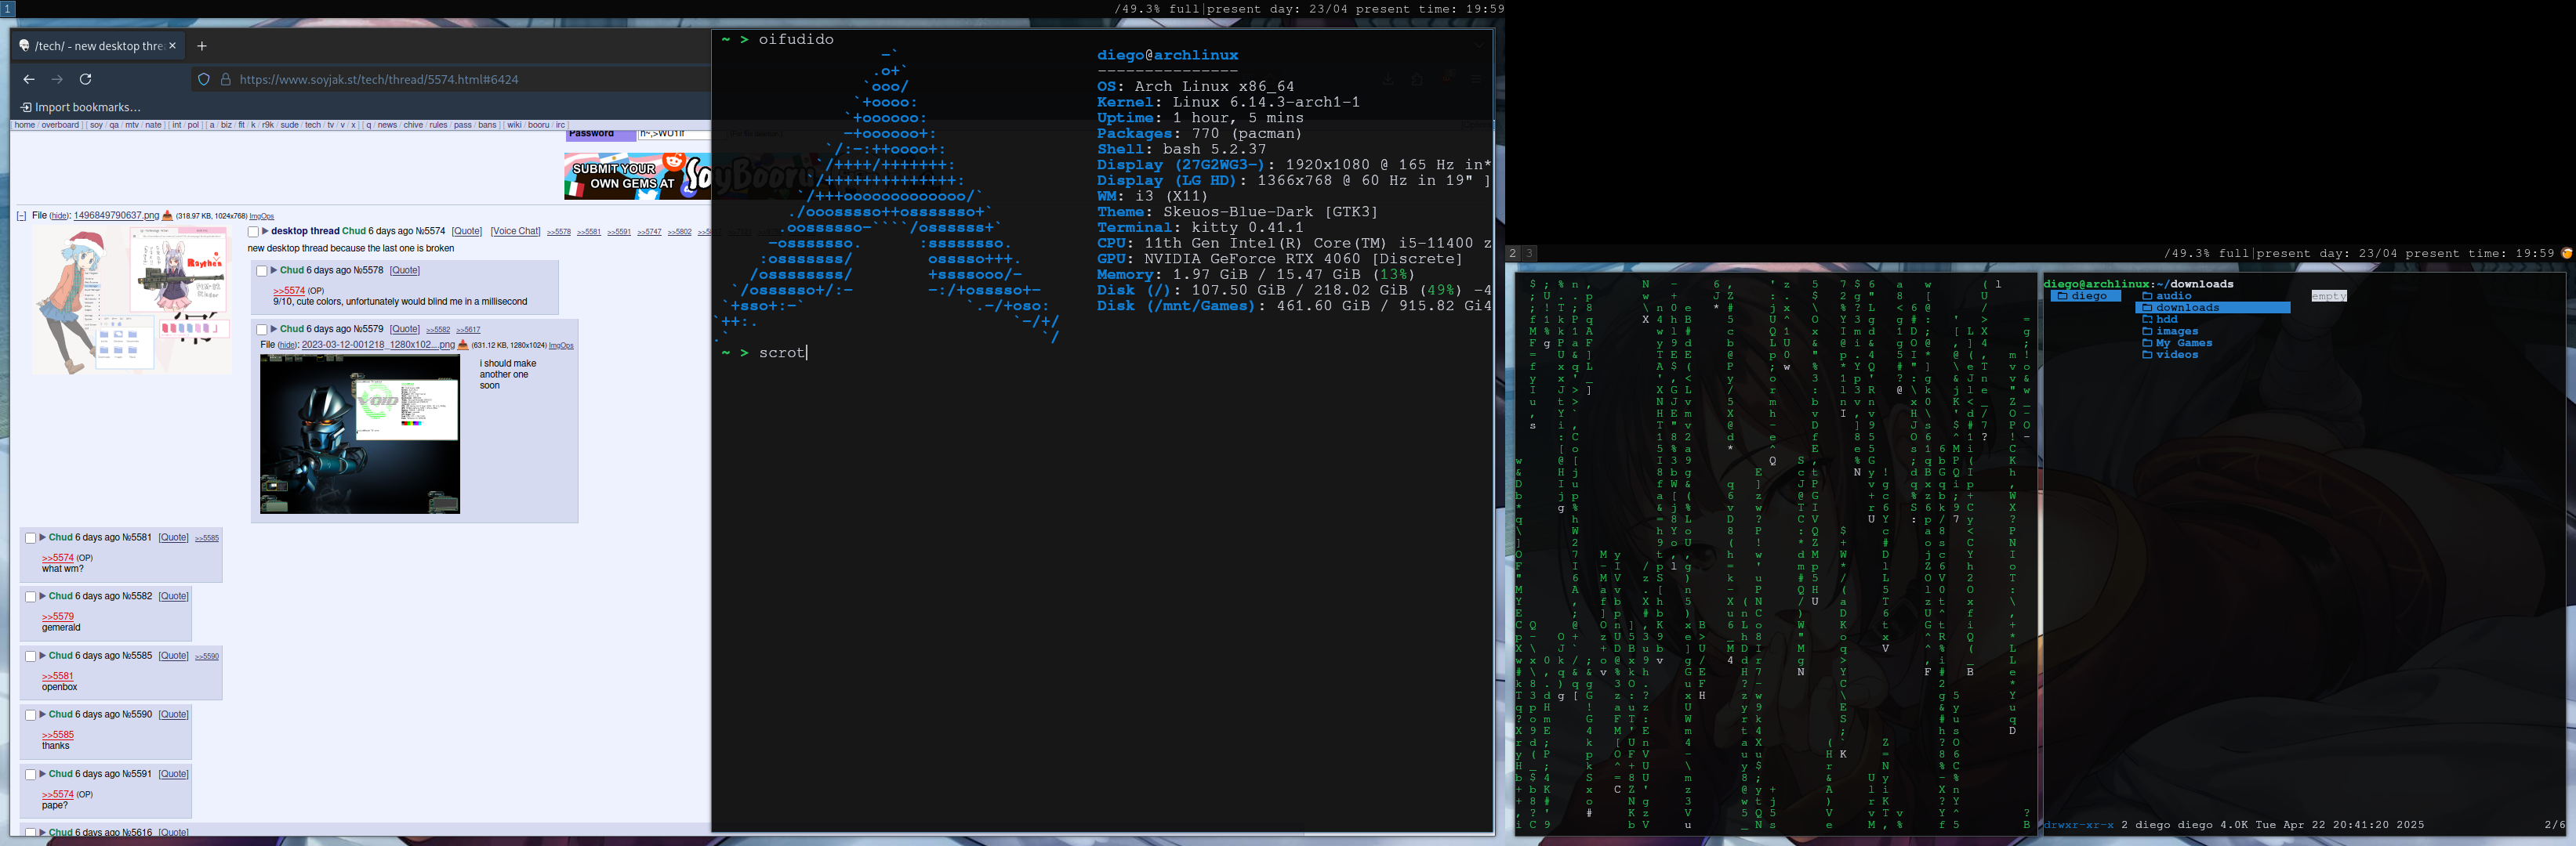Open the 'rules' navigation link
Screen dimensions: 2576x846
(438, 125)
